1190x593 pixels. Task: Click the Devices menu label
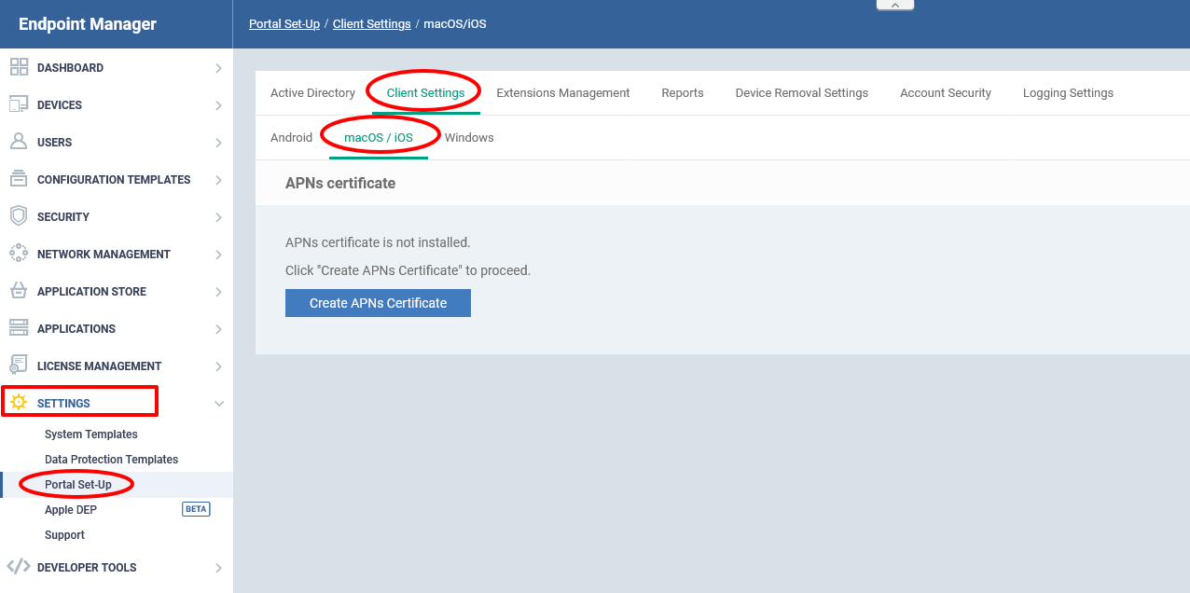coord(60,105)
